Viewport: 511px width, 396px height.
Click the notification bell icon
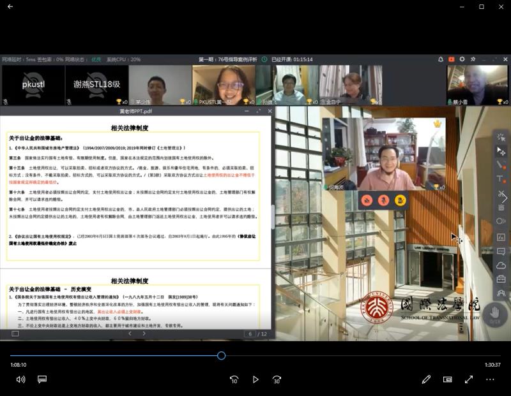coord(440,59)
